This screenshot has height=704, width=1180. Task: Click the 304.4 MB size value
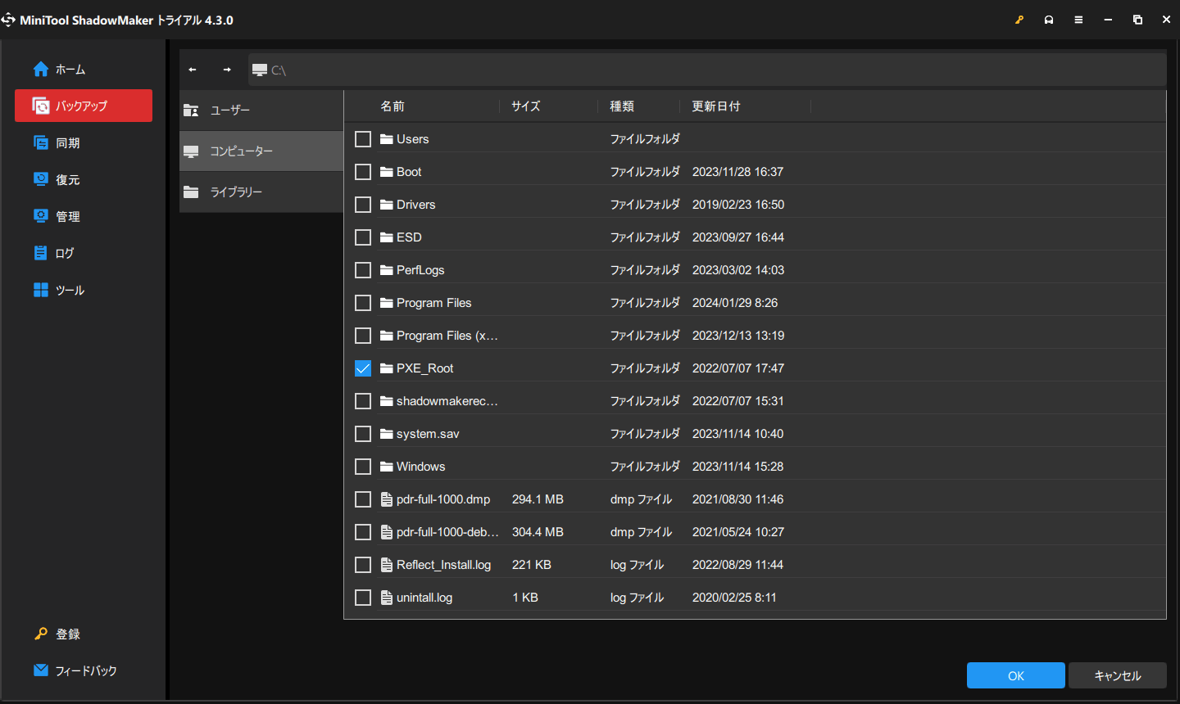(538, 532)
